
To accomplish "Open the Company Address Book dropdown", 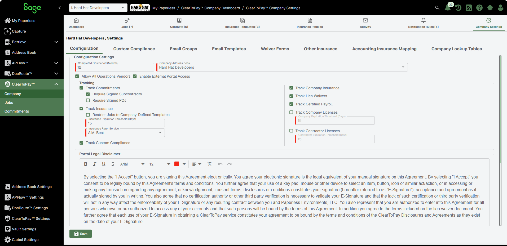I will (283, 67).
